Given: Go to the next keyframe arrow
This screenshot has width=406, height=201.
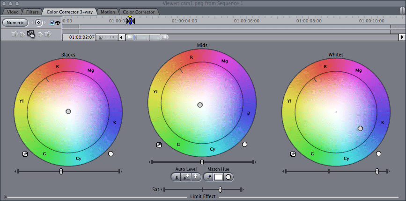Looking at the screenshot, I should point(45,23).
